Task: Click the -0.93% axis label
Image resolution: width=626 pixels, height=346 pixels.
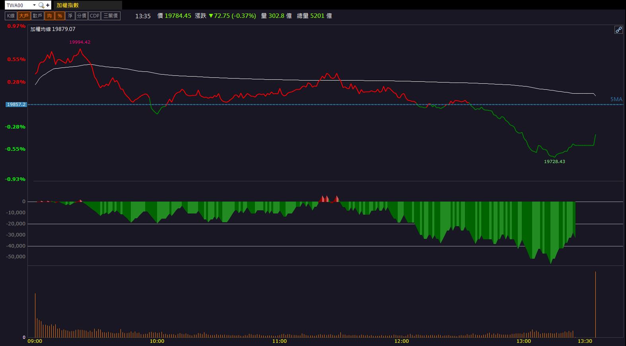Action: click(15, 179)
